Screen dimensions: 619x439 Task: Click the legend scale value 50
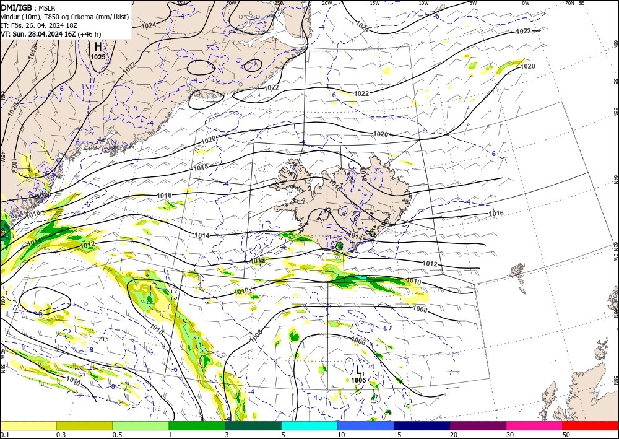(566, 435)
